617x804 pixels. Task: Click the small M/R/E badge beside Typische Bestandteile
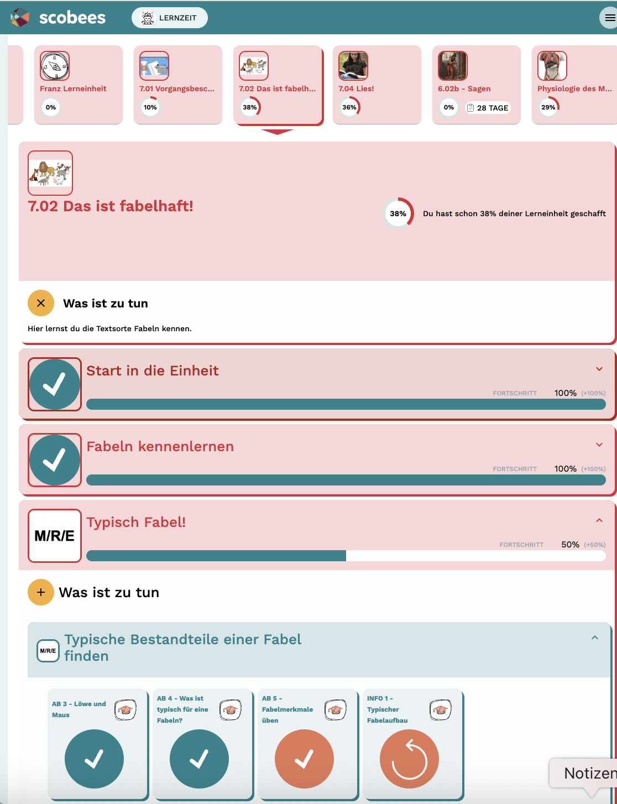click(48, 651)
